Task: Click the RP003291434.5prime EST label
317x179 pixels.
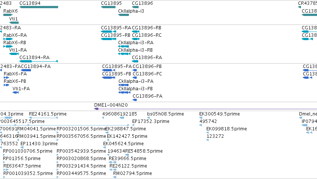Action: [x=81, y=166]
